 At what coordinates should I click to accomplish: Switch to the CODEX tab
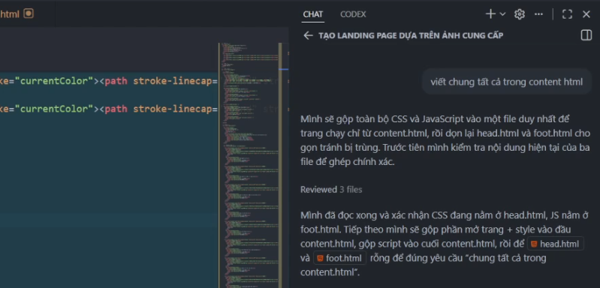[353, 14]
